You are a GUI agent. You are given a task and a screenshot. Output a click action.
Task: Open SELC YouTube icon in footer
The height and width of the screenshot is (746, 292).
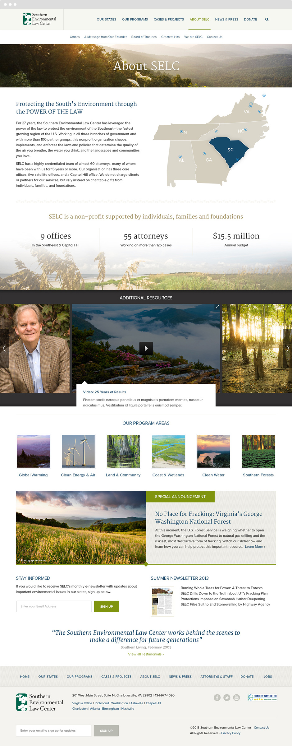tap(236, 697)
